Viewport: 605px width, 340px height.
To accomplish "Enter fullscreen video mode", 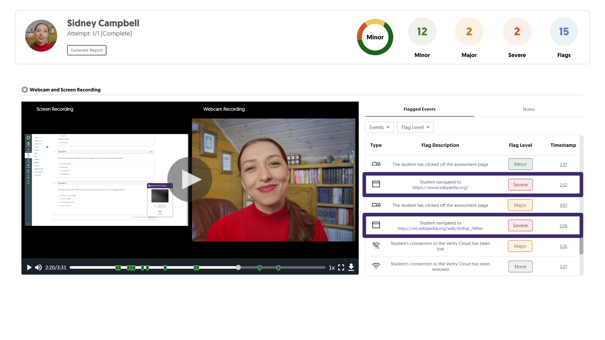I will tap(341, 267).
